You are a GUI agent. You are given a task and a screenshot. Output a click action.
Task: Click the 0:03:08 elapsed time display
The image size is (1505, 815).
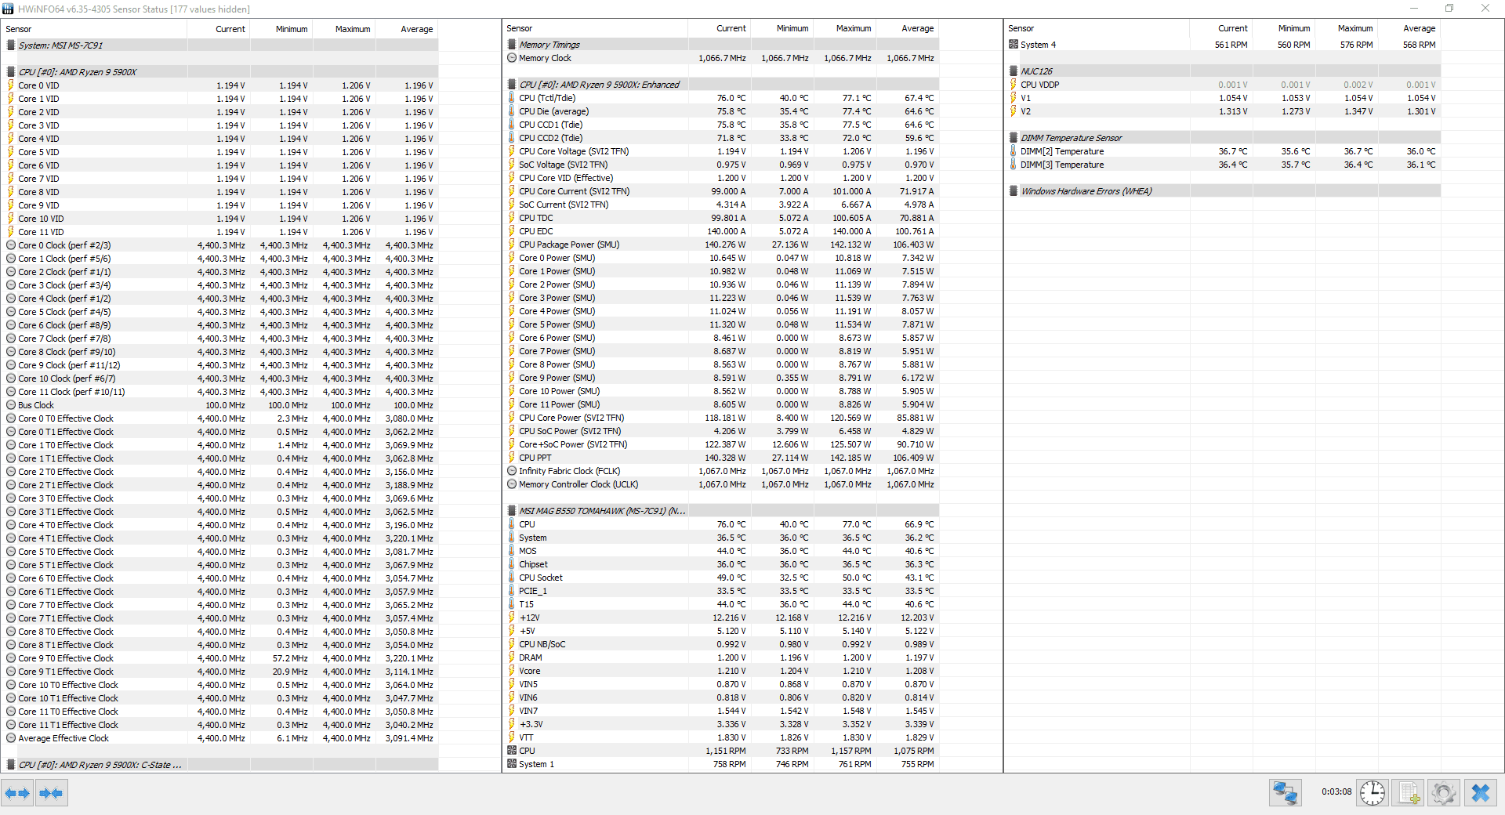coord(1336,792)
